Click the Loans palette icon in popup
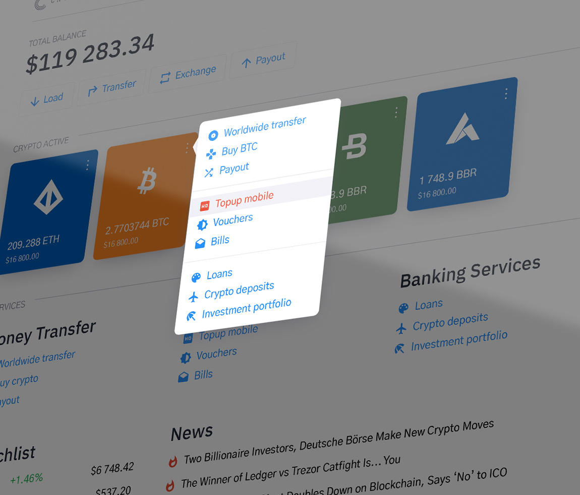 pos(196,277)
